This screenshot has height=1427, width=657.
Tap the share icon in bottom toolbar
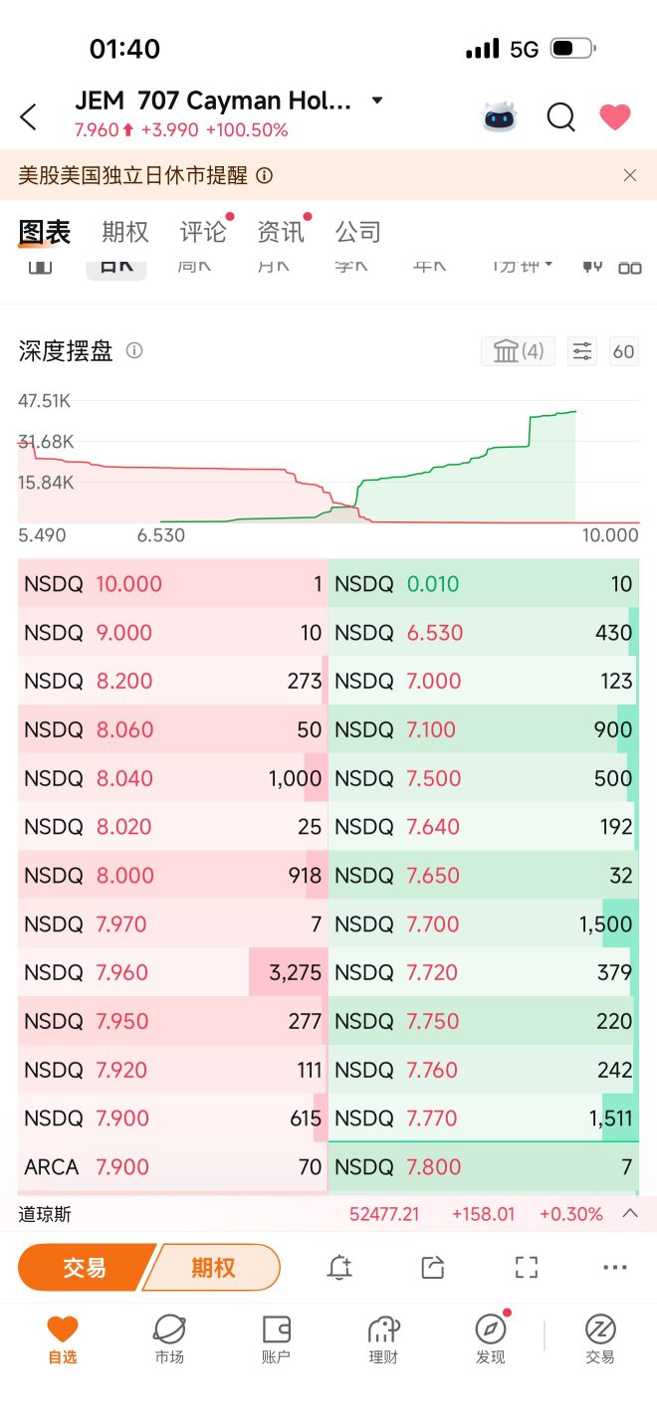[x=432, y=1267]
